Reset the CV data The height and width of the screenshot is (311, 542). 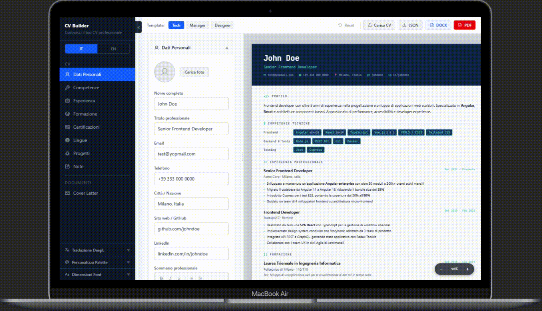[346, 25]
